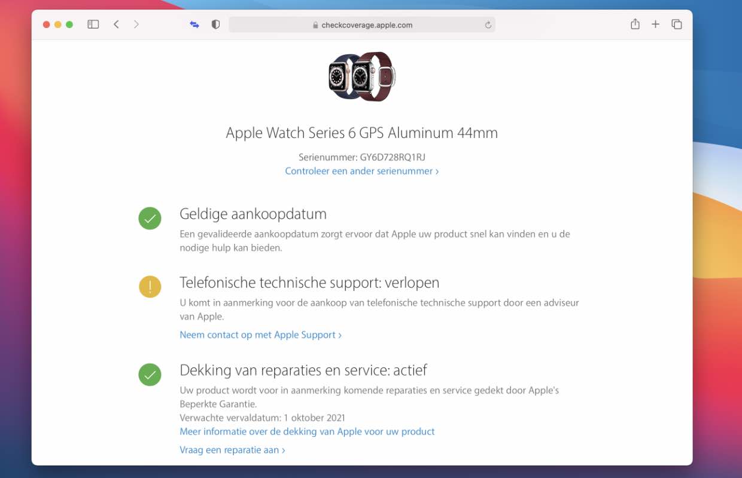Minimize the Safari window
742x478 pixels.
(58, 24)
